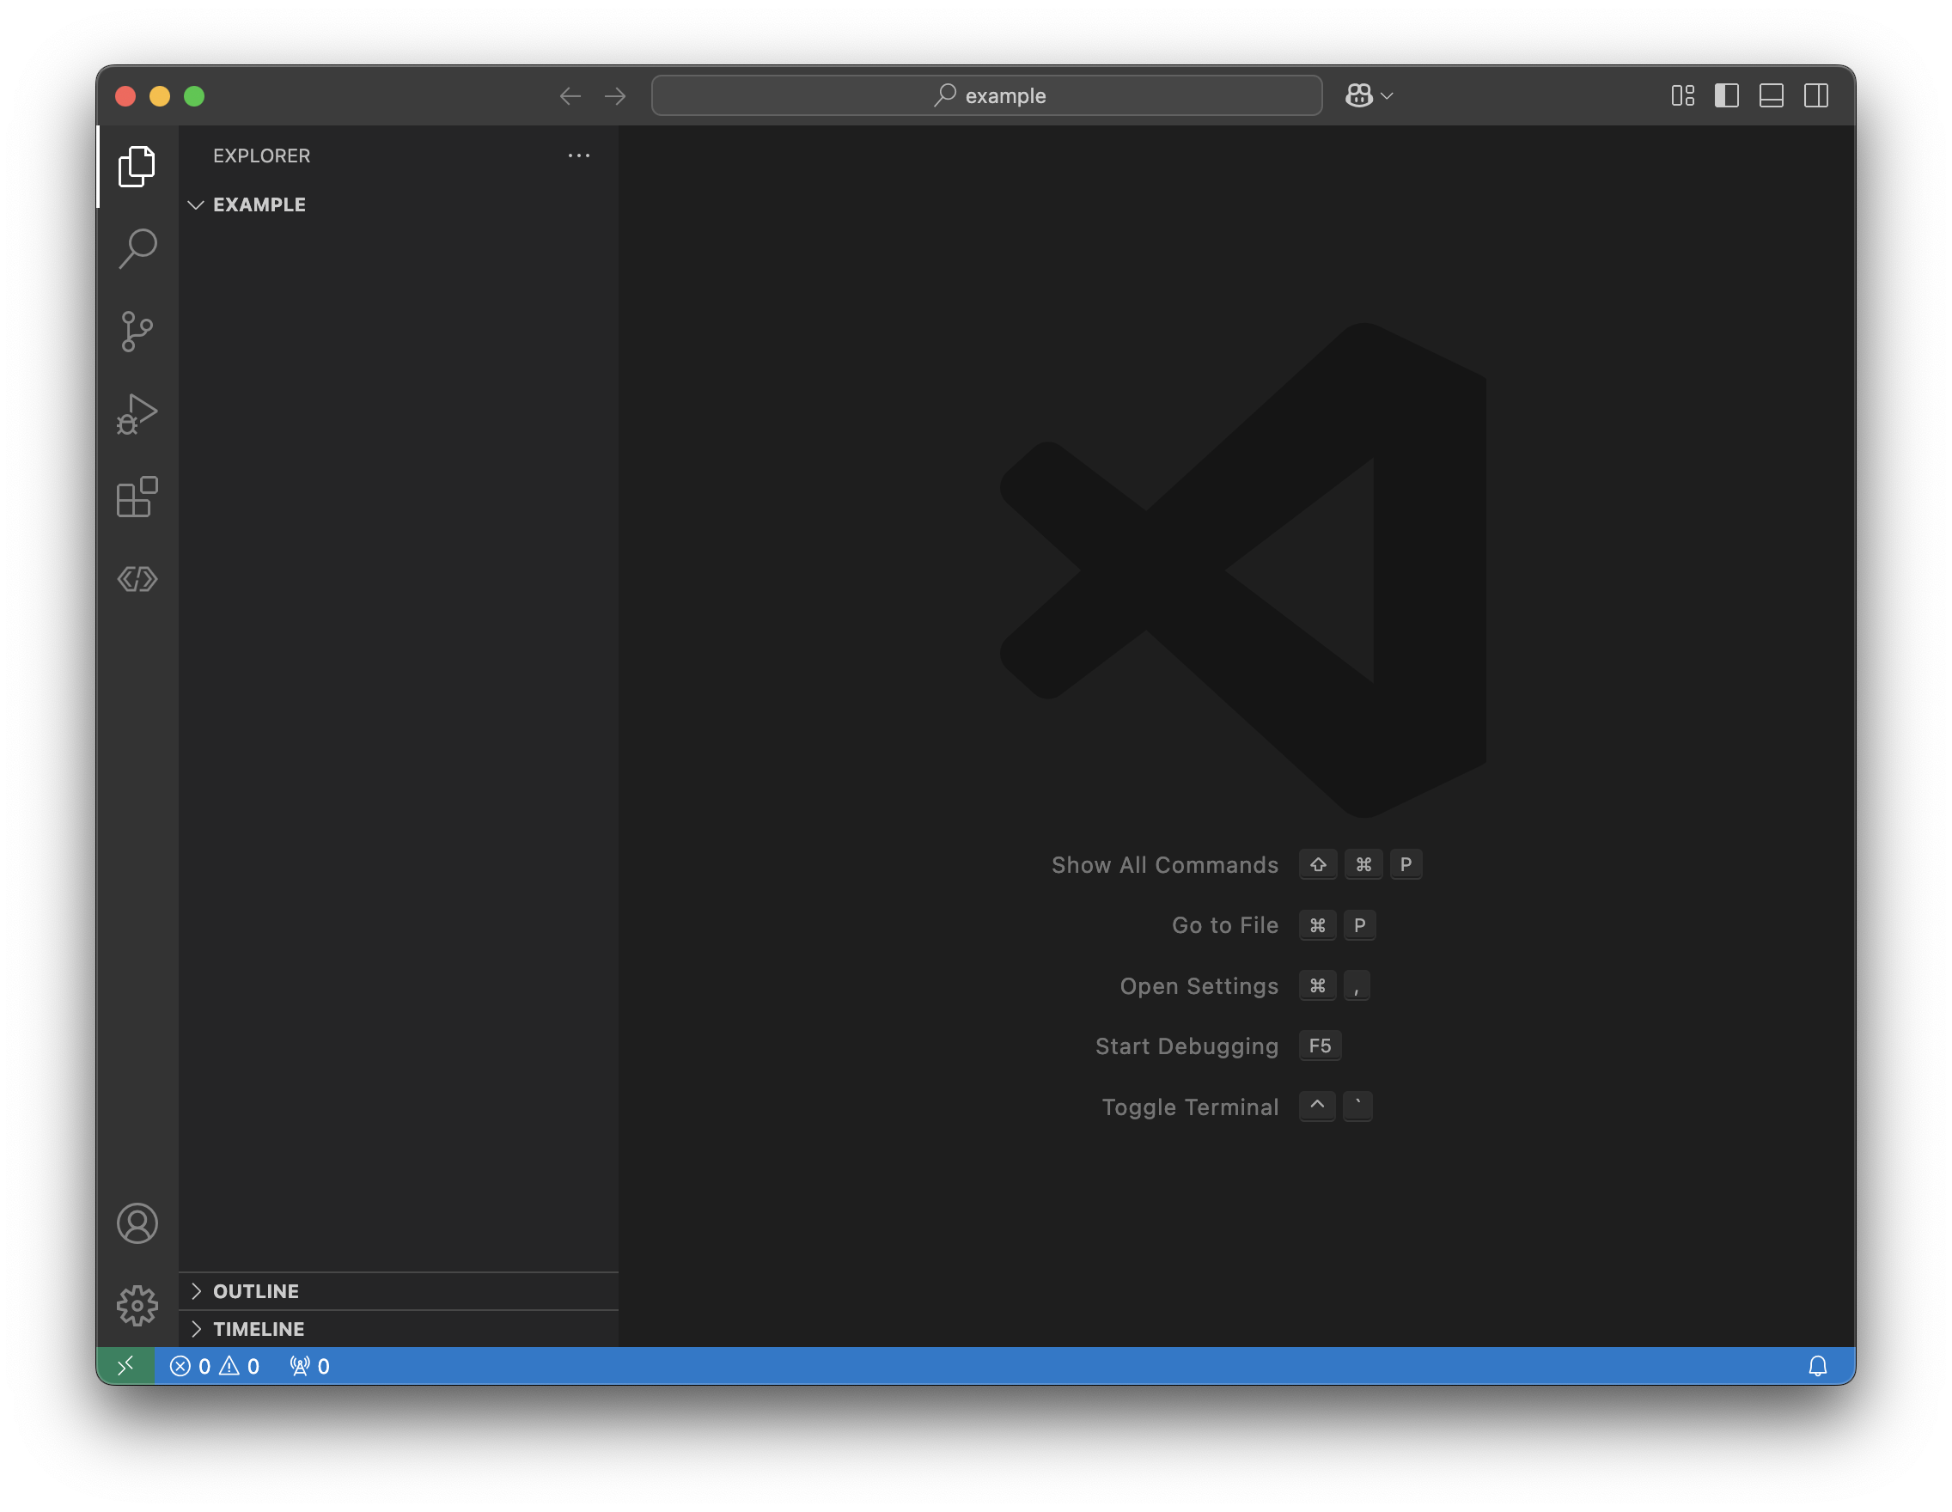Close the window with red button
1952x1512 pixels.
[x=126, y=95]
